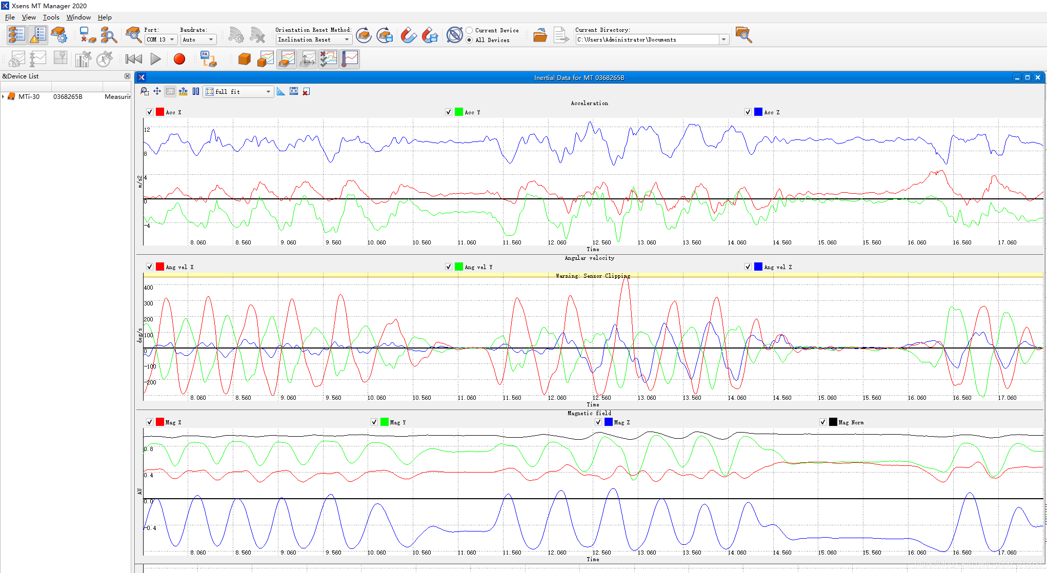Click the disconnect device icon
Screen dimensions: 1047x573
(x=88, y=35)
